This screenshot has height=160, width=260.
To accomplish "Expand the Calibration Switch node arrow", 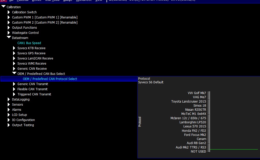I will pyautogui.click(x=9, y=12).
